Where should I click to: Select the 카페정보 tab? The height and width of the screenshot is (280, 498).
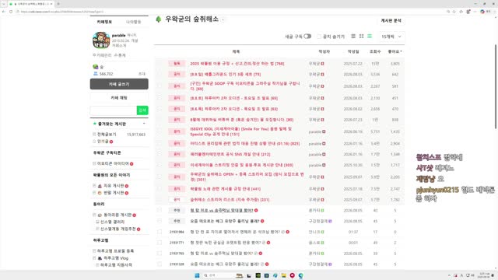104,22
